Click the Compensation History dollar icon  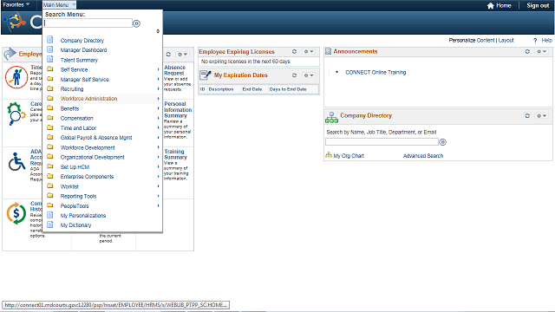(16, 213)
